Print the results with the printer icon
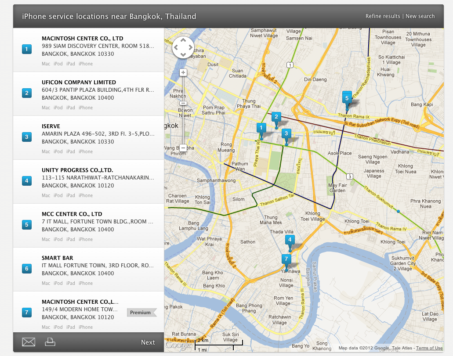 pos(50,342)
